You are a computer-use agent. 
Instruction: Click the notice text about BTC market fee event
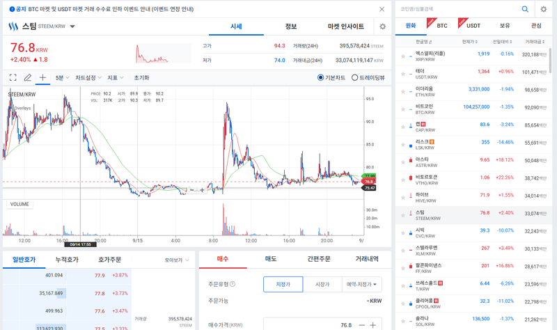pos(111,9)
